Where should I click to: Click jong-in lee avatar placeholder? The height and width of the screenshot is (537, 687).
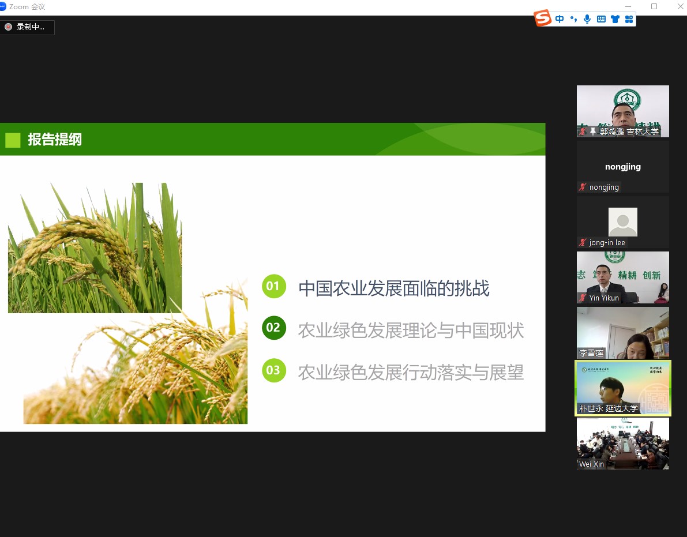tap(623, 221)
